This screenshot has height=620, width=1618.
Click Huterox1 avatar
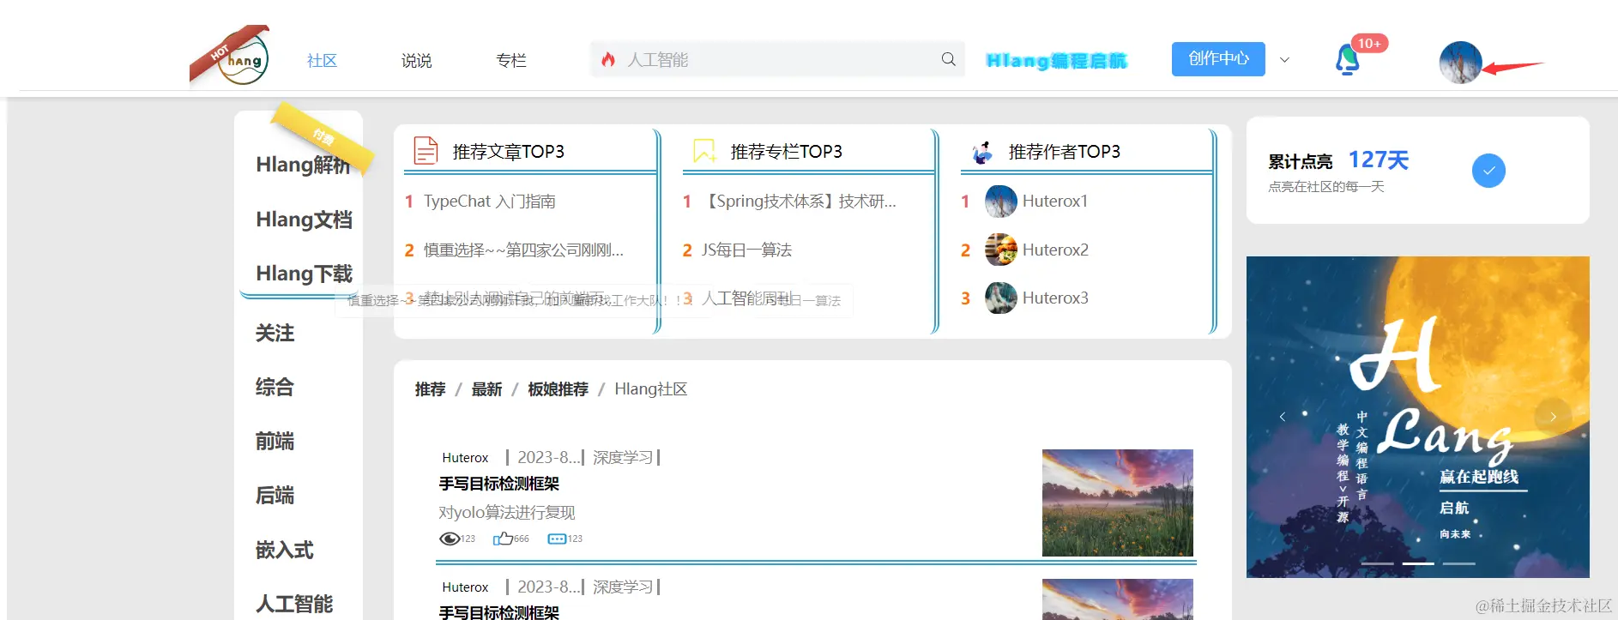click(x=1000, y=202)
